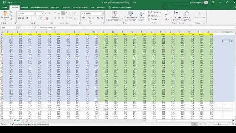
Task: Click the increase decimal places icon
Action: [98, 18]
